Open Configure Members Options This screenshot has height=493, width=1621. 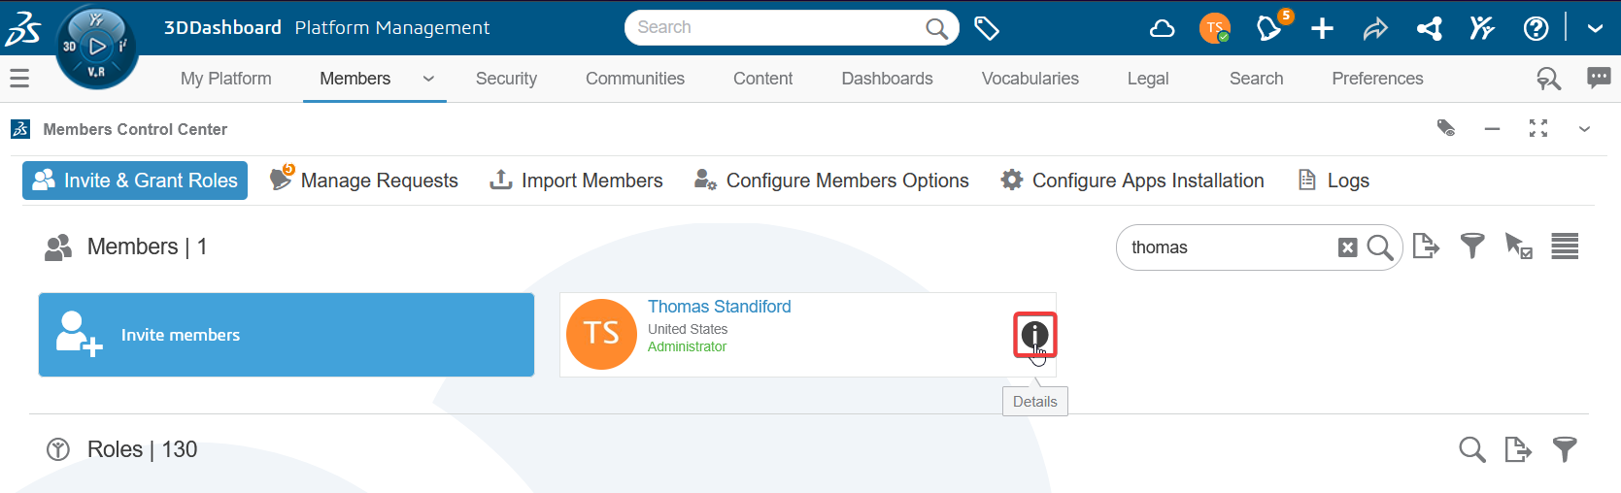(831, 181)
